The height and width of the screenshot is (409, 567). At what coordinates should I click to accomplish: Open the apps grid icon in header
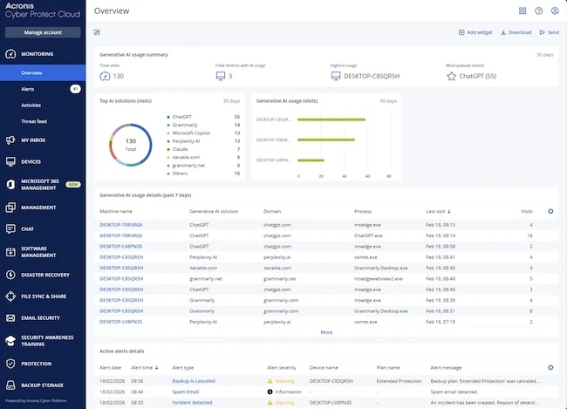click(x=523, y=10)
